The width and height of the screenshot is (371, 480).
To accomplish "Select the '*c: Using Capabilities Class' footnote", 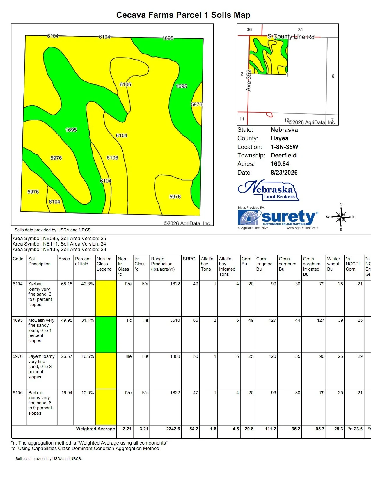I will click(x=85, y=449).
